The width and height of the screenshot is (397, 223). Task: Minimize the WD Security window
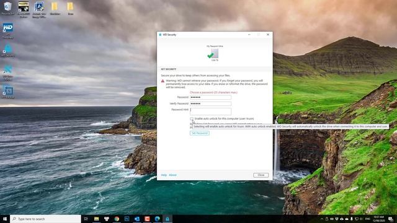(249, 35)
